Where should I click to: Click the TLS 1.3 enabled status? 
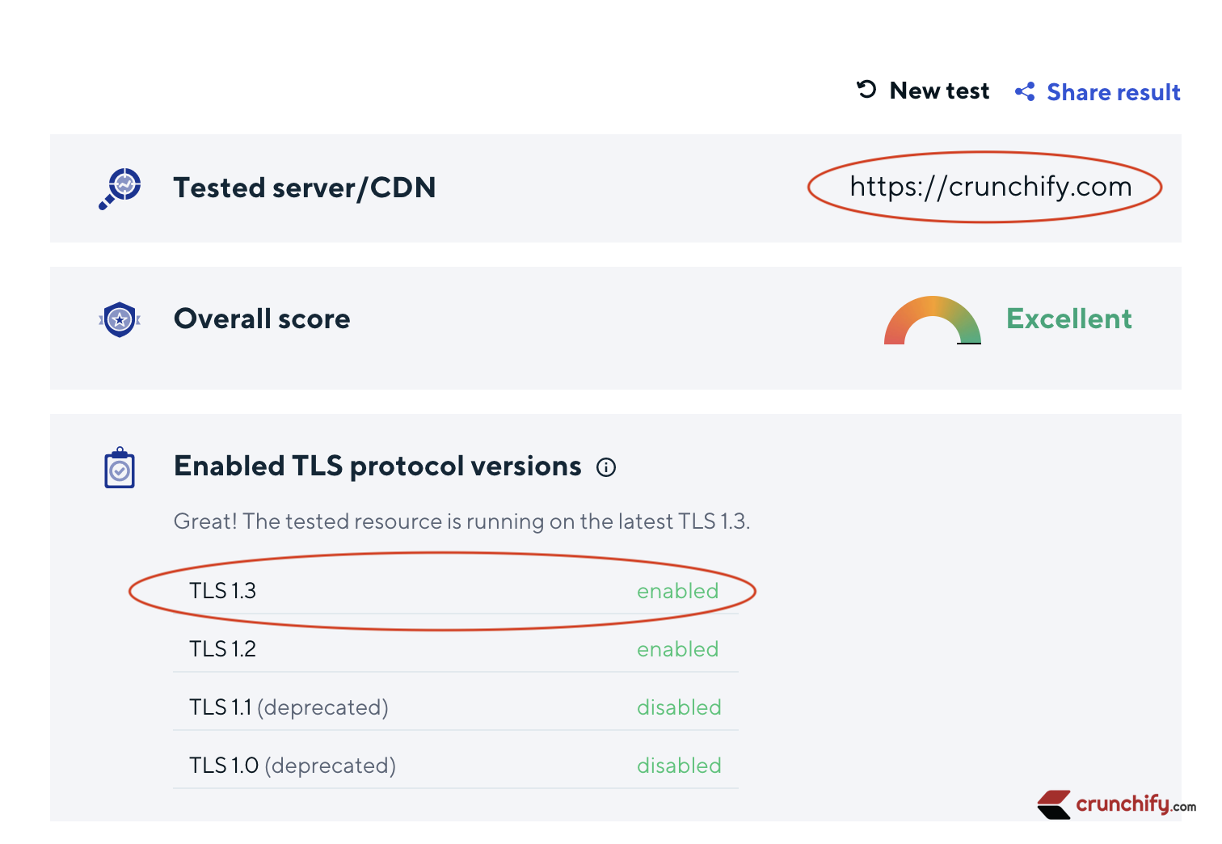(x=677, y=591)
